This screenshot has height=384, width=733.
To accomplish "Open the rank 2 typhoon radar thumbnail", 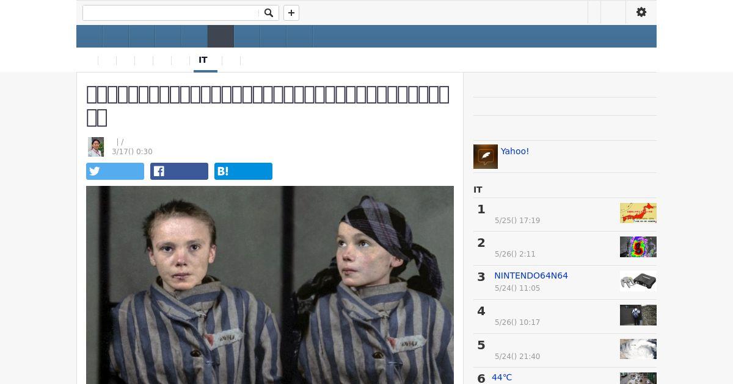I will (x=638, y=247).
